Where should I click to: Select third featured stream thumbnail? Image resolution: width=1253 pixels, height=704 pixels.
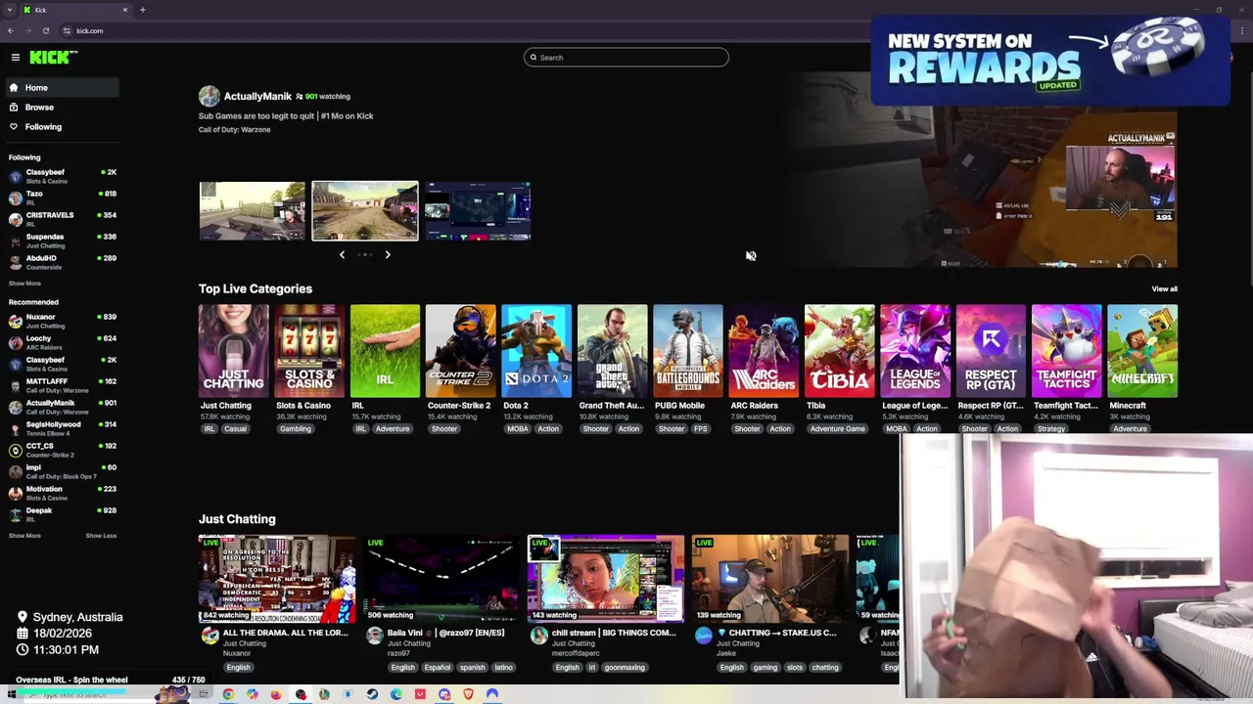(478, 210)
